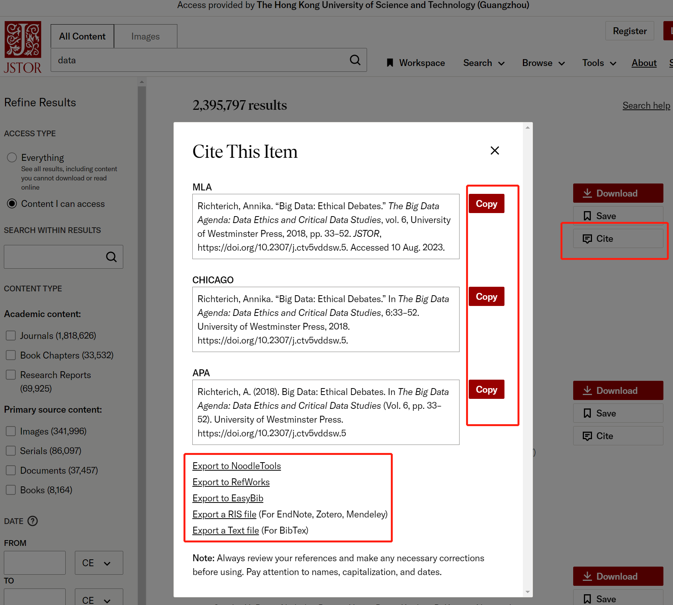Enable the Journals content type filter

point(11,336)
